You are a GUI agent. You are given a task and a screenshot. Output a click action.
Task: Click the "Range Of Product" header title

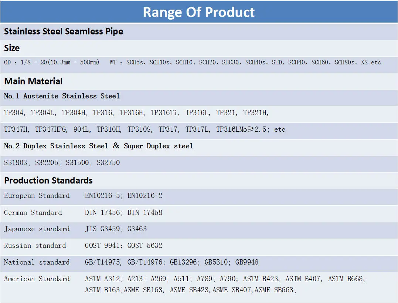(x=199, y=12)
